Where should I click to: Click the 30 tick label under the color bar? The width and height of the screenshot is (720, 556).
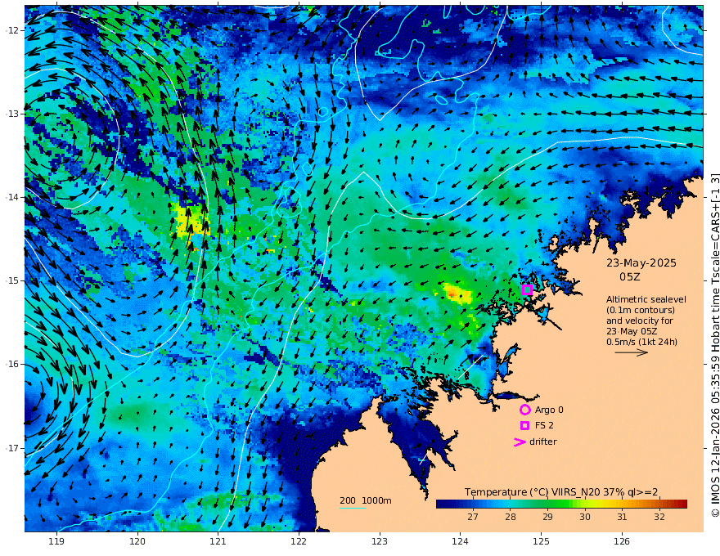click(x=584, y=517)
